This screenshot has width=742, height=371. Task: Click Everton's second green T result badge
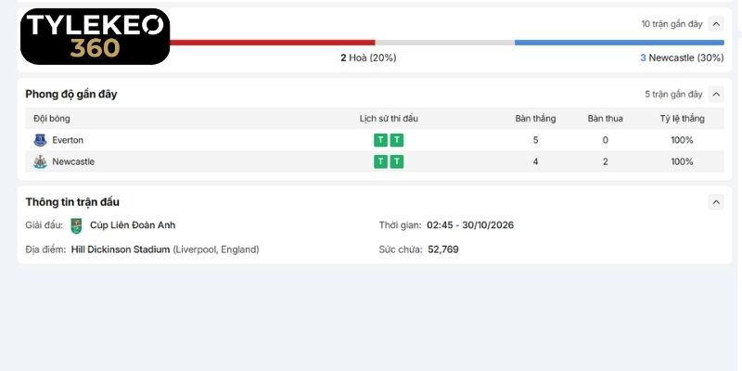pos(397,140)
